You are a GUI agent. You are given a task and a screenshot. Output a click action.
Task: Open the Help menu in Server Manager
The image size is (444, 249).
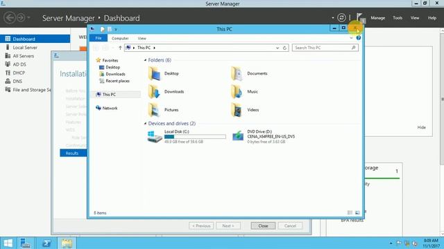click(x=432, y=18)
